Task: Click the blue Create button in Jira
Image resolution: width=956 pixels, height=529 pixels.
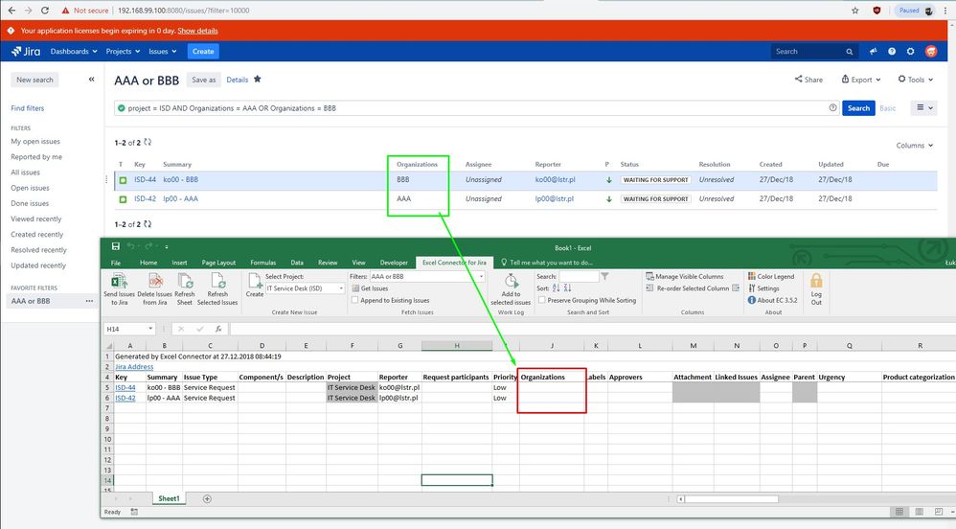Action: [203, 51]
